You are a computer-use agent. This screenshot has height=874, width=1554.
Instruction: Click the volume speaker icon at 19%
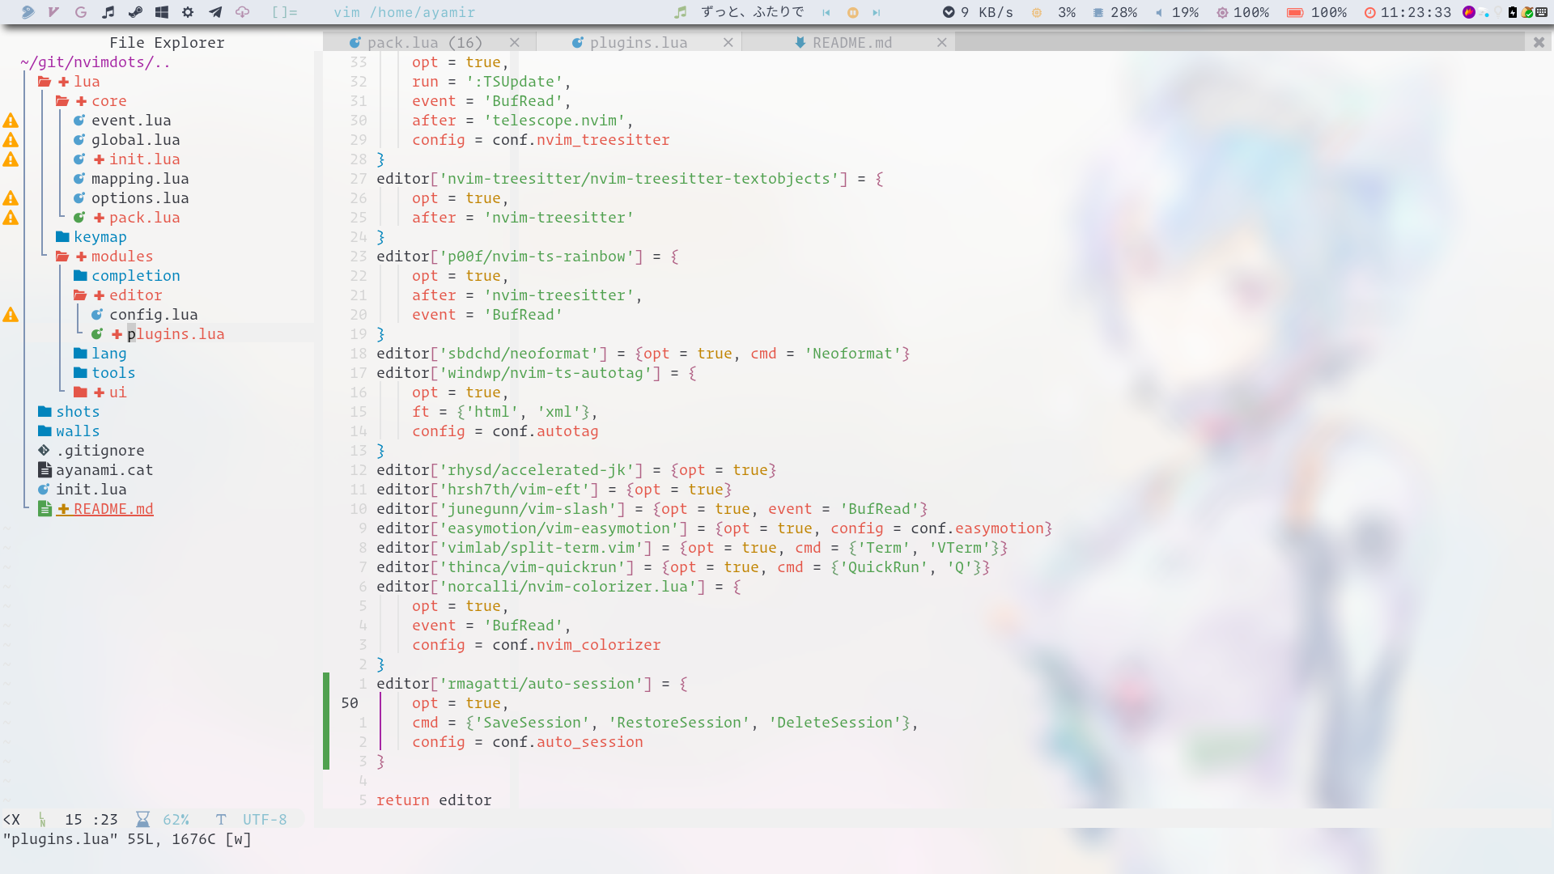pos(1159,12)
